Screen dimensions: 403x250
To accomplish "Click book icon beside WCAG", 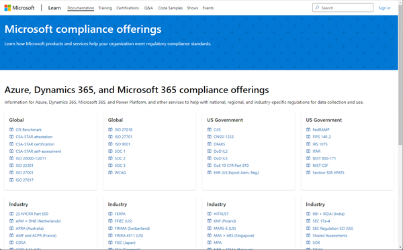I will (x=110, y=172).
